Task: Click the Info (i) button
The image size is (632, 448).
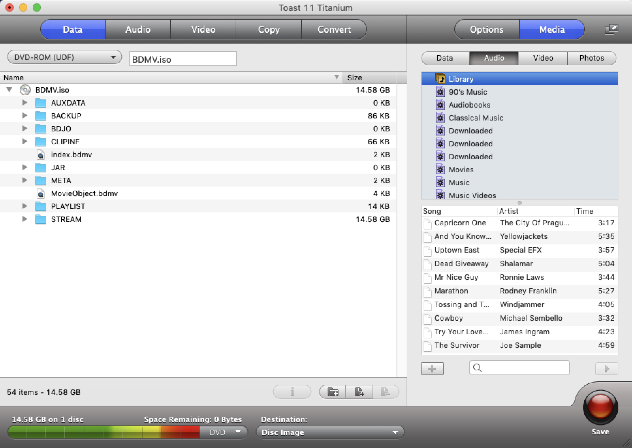Action: point(292,392)
